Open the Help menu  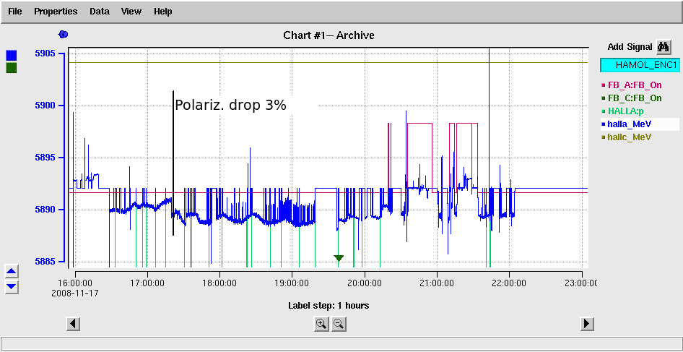click(163, 12)
